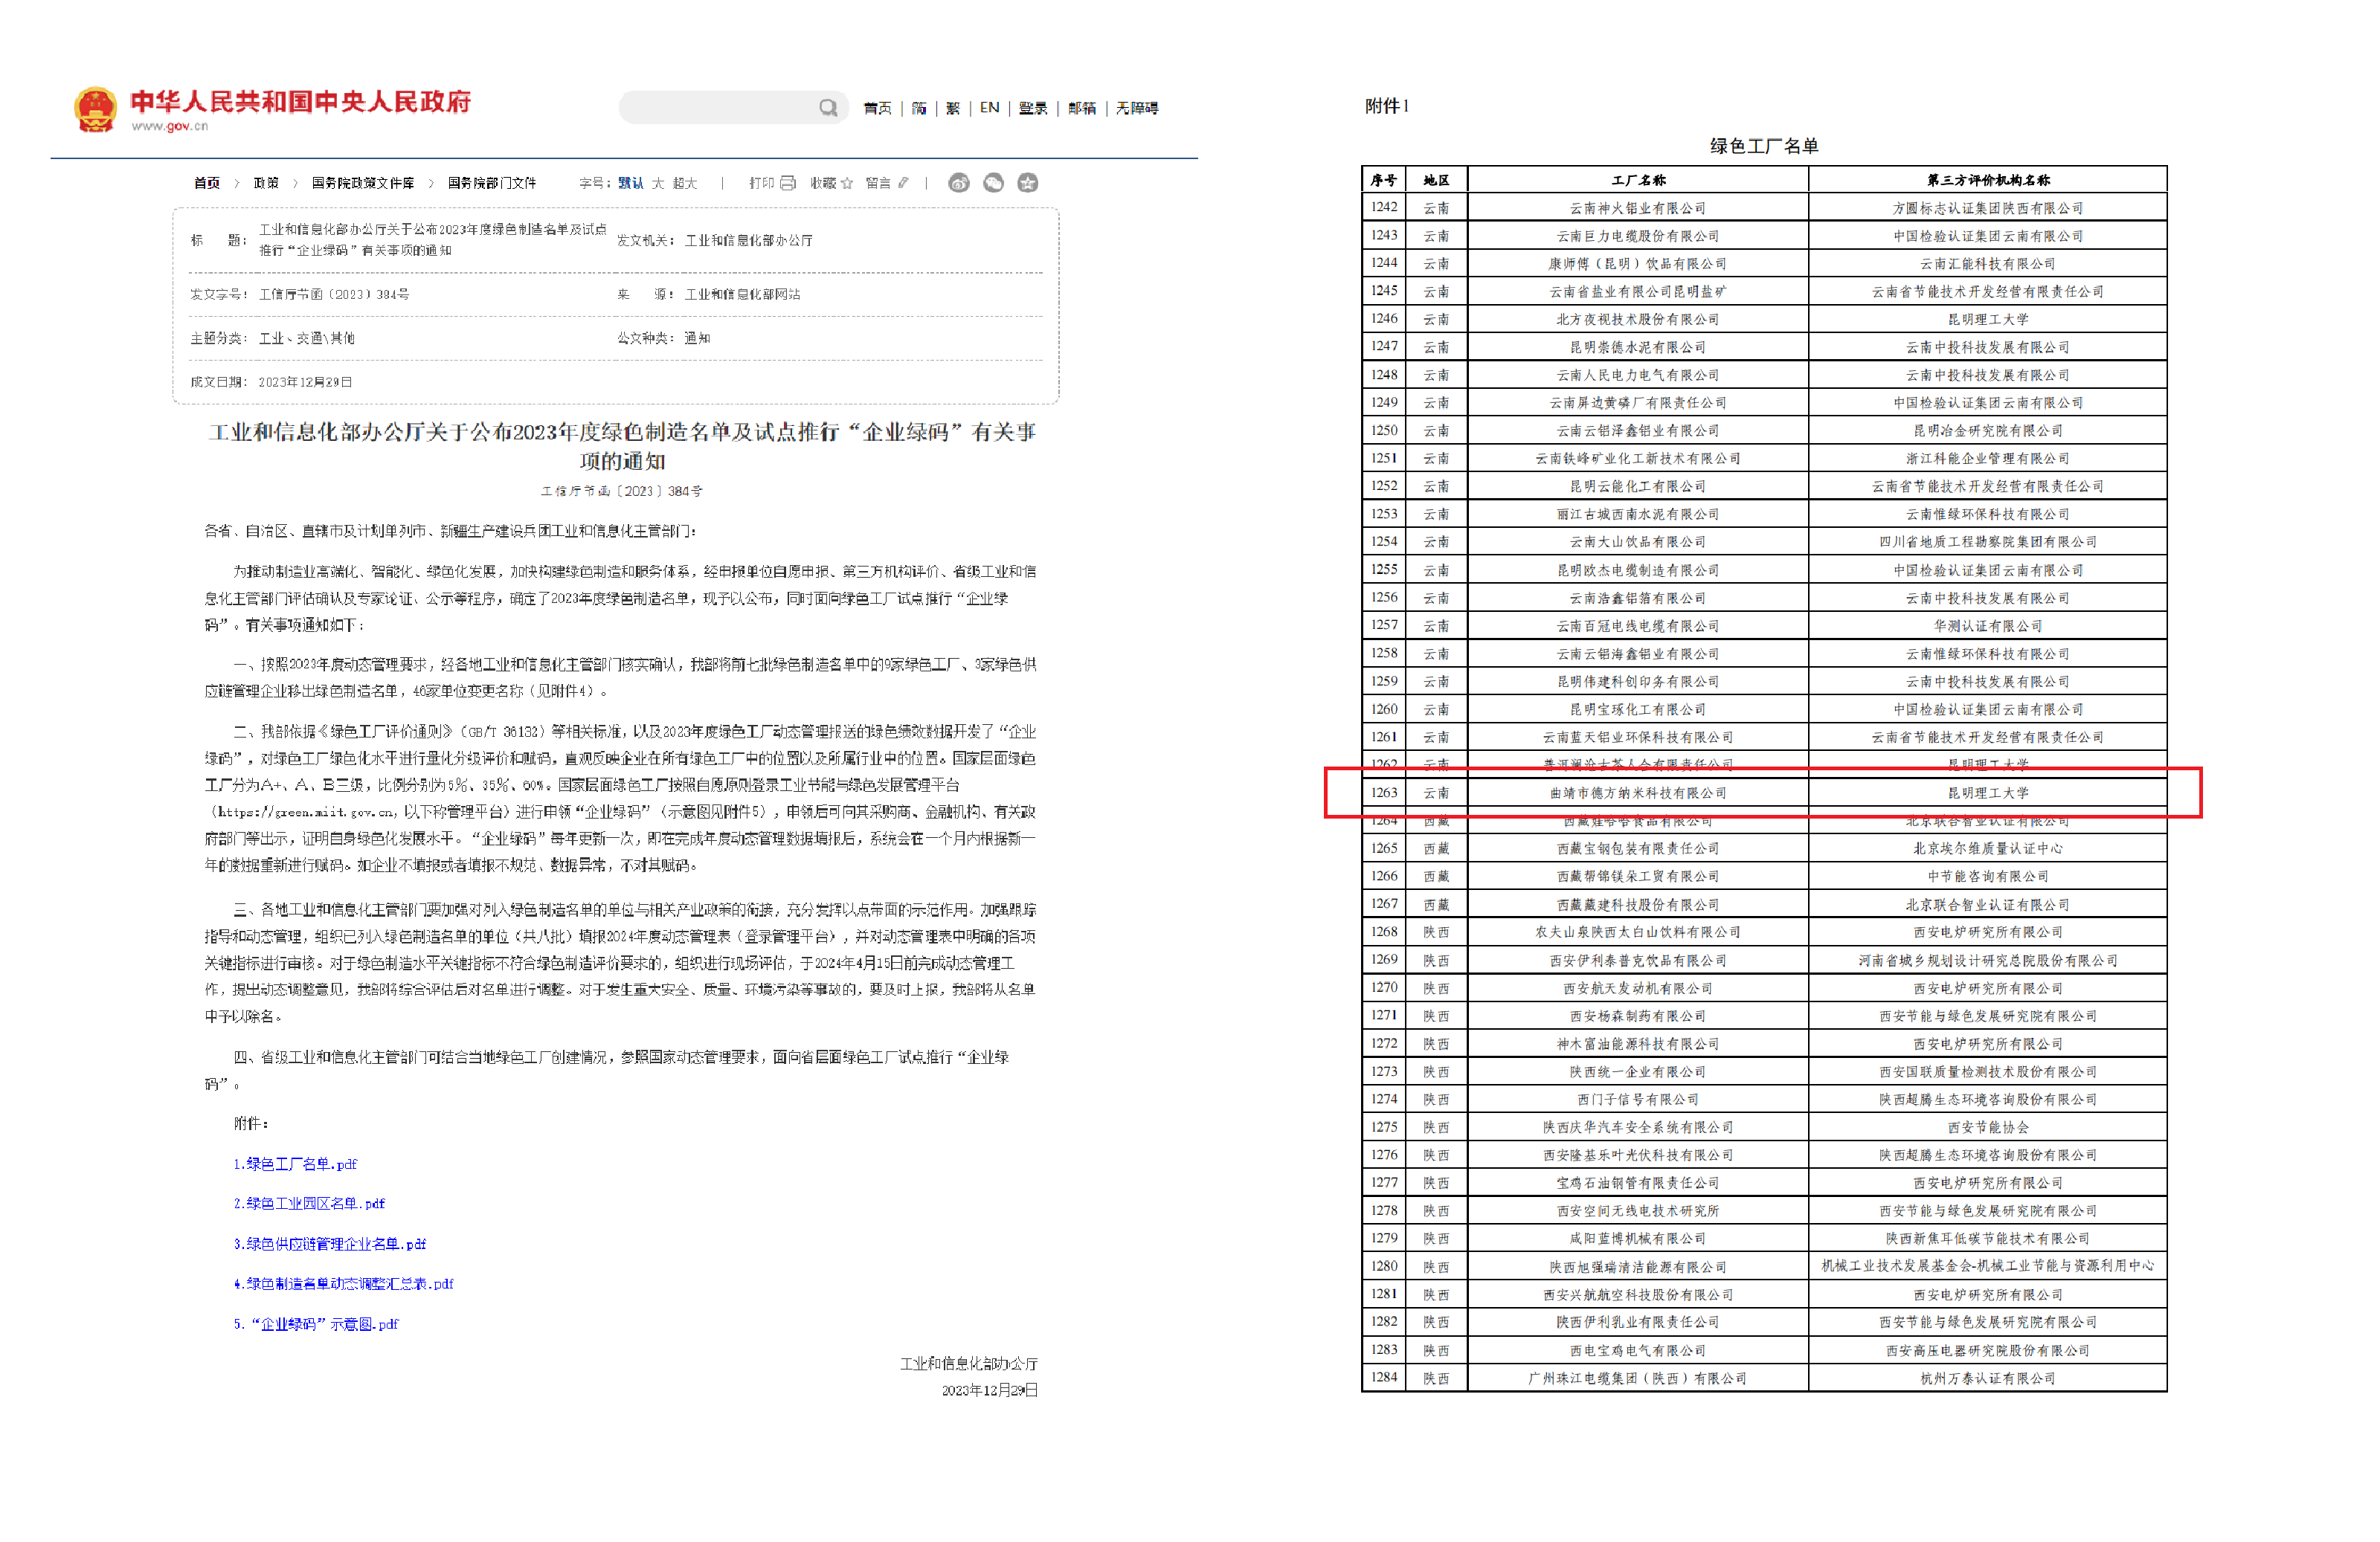This screenshot has height=1542, width=2380.
Task: Open attachment 5."企业绿码"示意图.pdf
Action: [316, 1324]
